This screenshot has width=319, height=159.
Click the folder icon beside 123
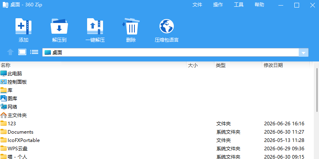click(x=4, y=123)
